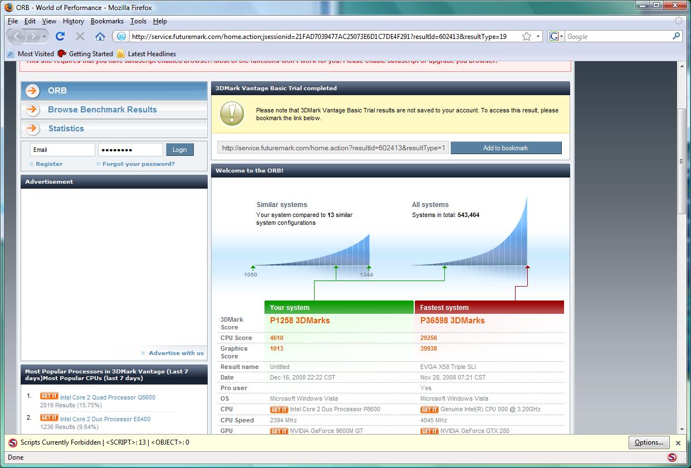Open the Latest Headlines feed bookmark
Viewport: 691px width, 468px height.
click(146, 54)
